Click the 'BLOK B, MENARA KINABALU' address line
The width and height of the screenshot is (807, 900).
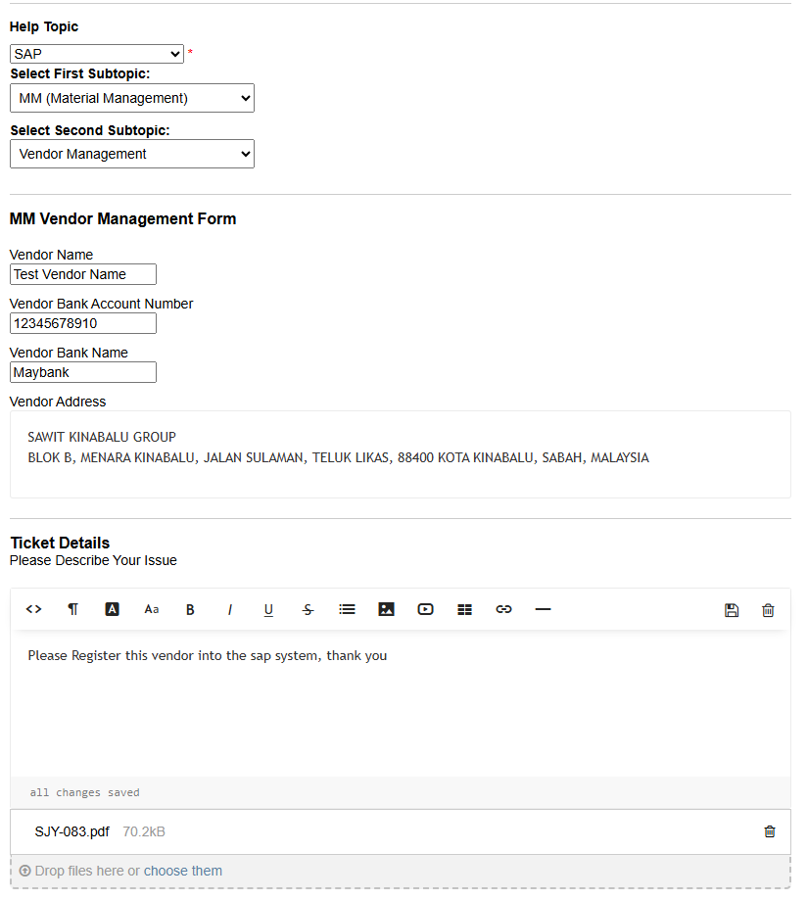pos(338,457)
